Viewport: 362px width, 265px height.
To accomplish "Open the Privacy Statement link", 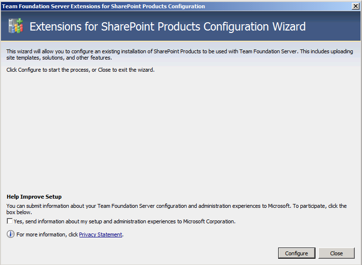I will point(100,234).
